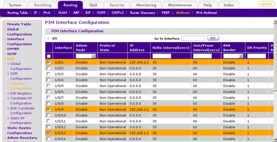Open the Switching tab
The image size is (277, 142).
(x=43, y=5)
